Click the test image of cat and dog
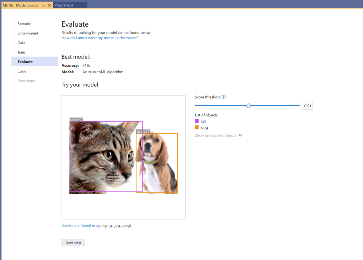 point(124,157)
